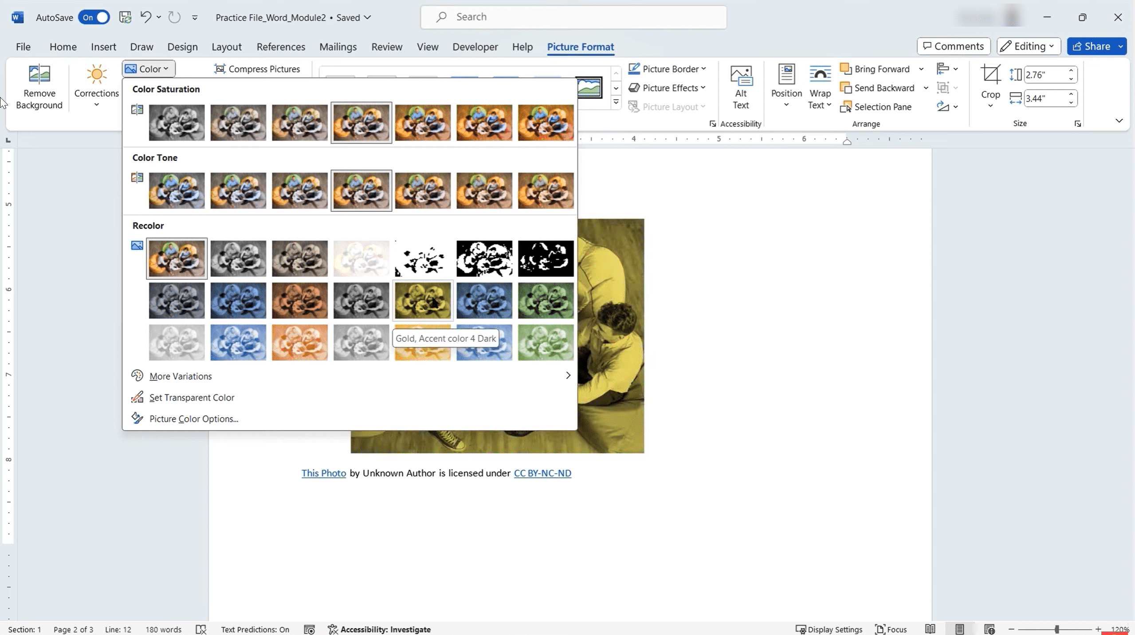Click the Comments button

point(953,46)
